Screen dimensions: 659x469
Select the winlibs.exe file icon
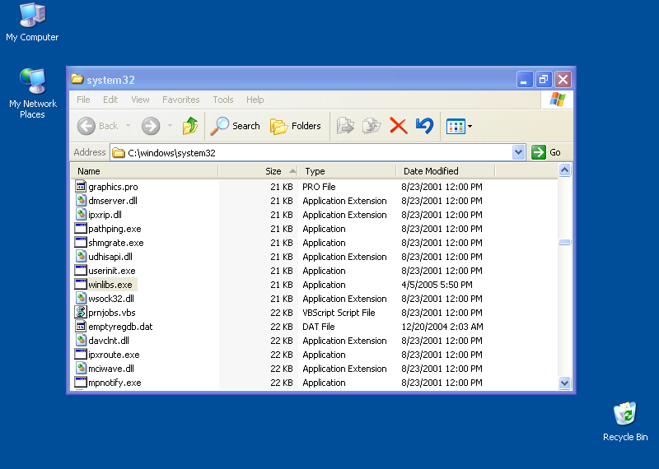[81, 284]
